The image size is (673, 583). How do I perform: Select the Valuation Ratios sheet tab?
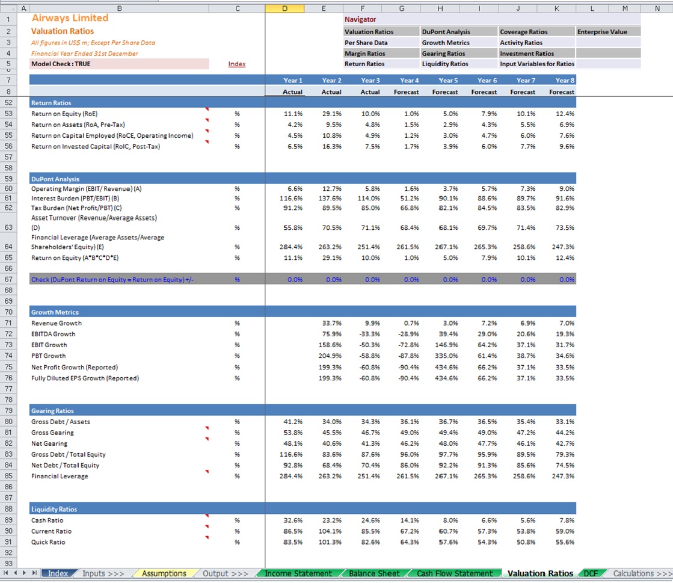click(540, 573)
